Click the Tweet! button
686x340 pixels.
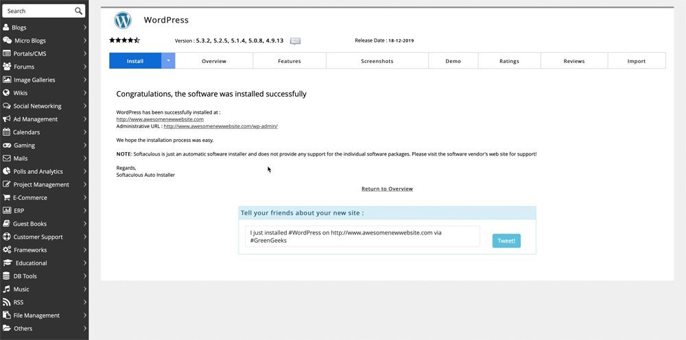pyautogui.click(x=506, y=241)
